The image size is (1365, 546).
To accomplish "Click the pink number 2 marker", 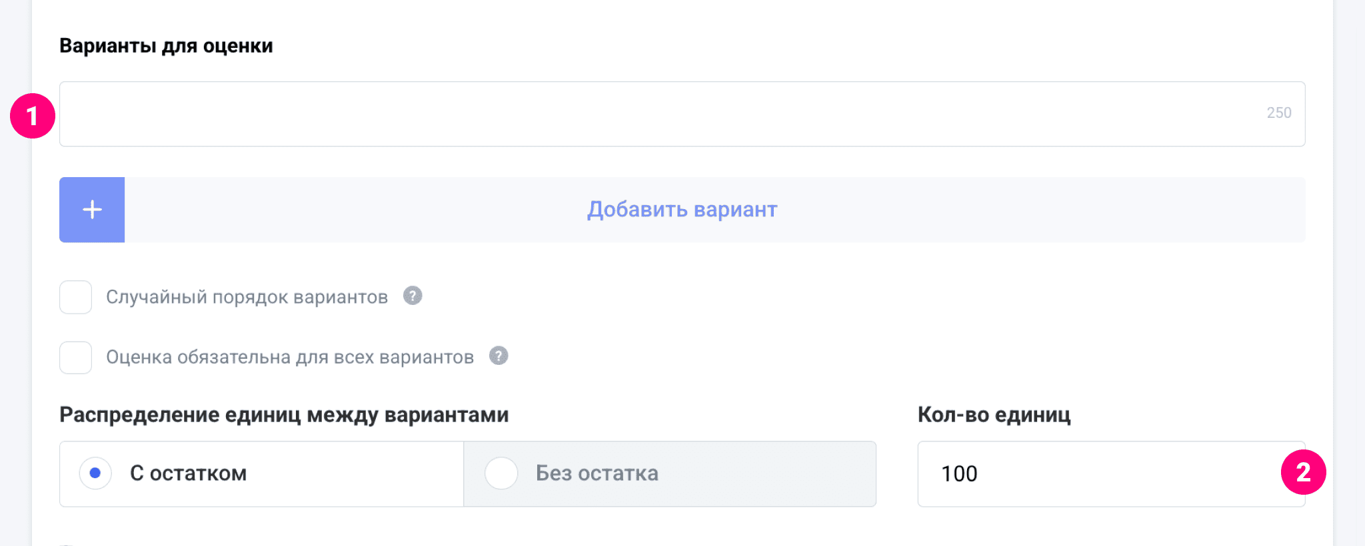I will (x=1303, y=472).
